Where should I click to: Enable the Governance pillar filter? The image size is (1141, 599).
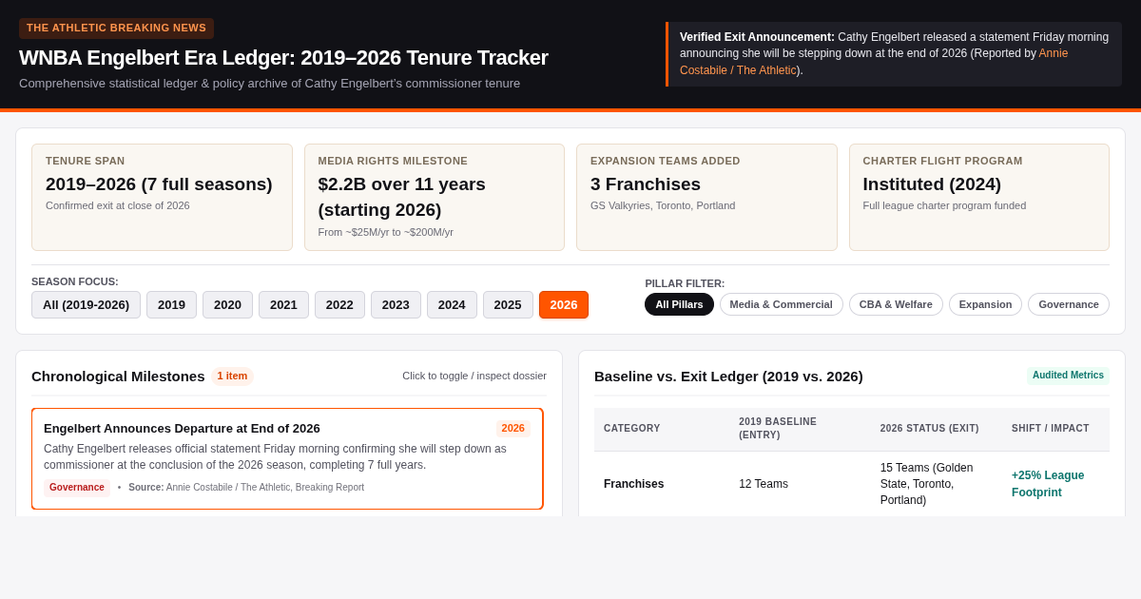(x=1069, y=304)
